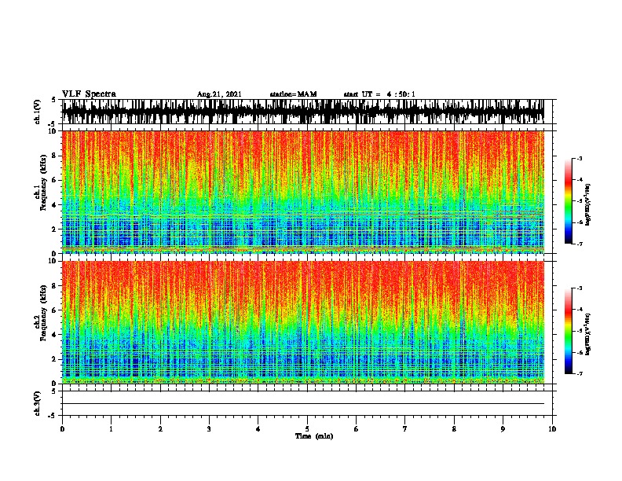Click the ch.2 spectrogram color scale bar
This screenshot has width=622, height=481.
tap(568, 331)
